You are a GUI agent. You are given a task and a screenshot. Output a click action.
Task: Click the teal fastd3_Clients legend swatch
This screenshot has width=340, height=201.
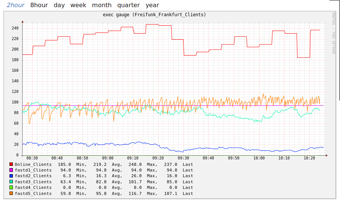tap(11, 182)
